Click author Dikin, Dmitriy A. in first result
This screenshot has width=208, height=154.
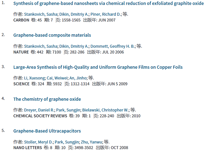[74, 14]
